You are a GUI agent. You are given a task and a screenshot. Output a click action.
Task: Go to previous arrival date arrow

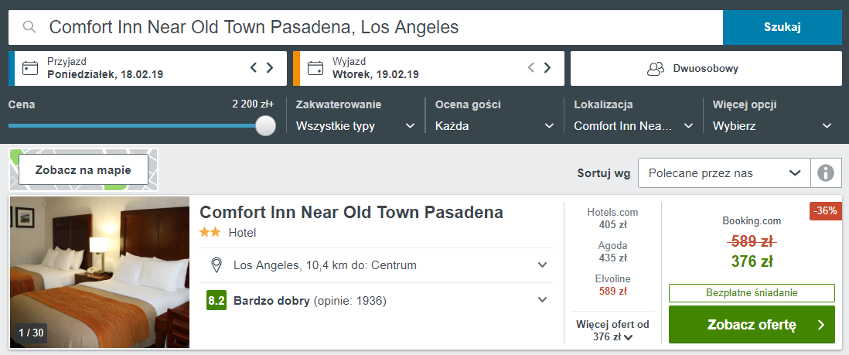coord(254,68)
